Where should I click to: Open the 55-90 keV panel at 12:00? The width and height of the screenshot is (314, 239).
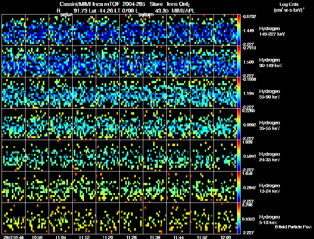pos(226,93)
